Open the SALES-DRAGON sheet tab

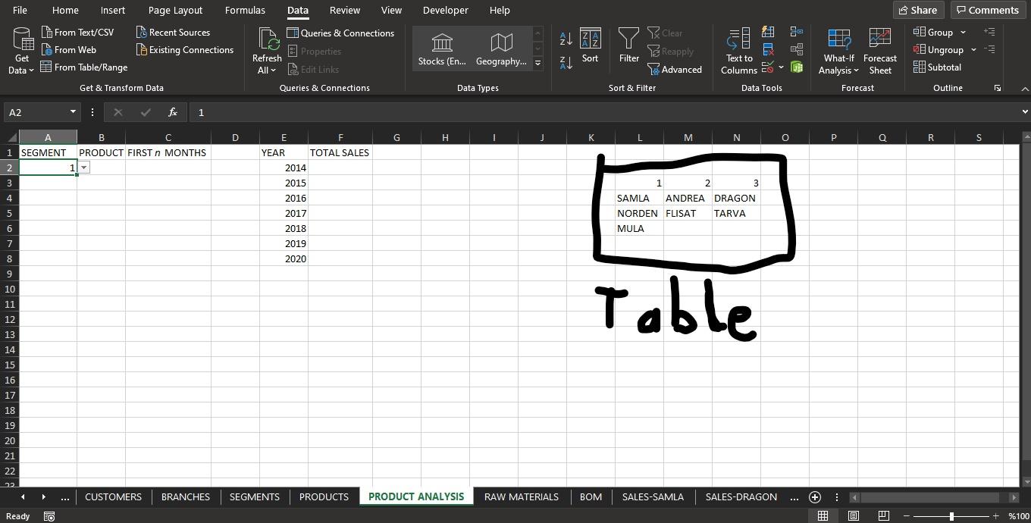point(741,496)
